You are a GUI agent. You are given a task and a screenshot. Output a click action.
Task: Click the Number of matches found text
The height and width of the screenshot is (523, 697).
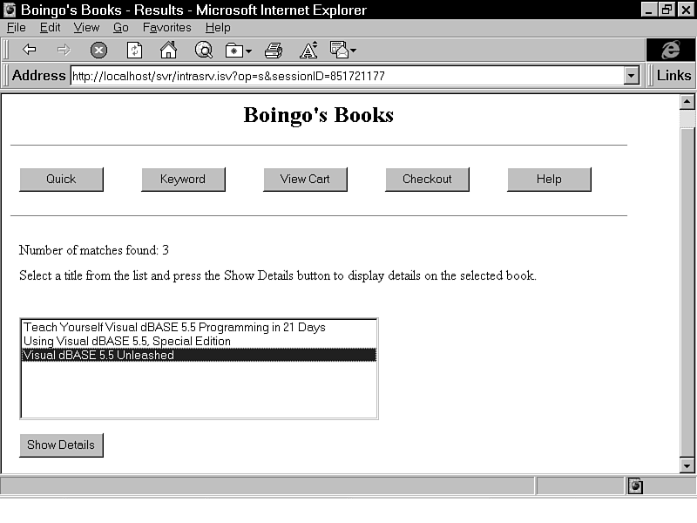point(94,250)
